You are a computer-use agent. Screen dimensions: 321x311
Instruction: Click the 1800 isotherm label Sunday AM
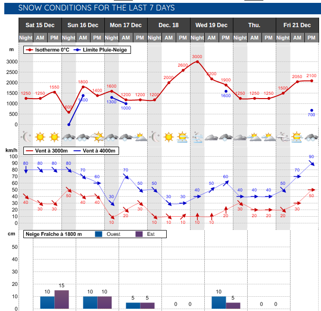[83, 82]
